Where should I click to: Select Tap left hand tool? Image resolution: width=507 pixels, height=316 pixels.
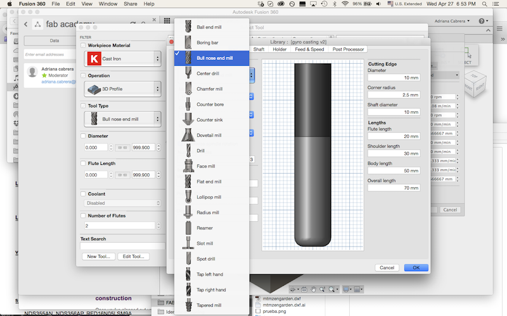point(212,274)
